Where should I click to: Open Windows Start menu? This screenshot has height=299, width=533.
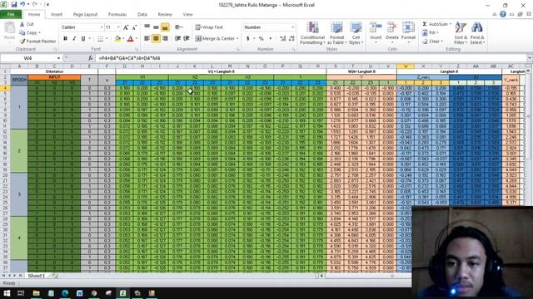coord(7,293)
